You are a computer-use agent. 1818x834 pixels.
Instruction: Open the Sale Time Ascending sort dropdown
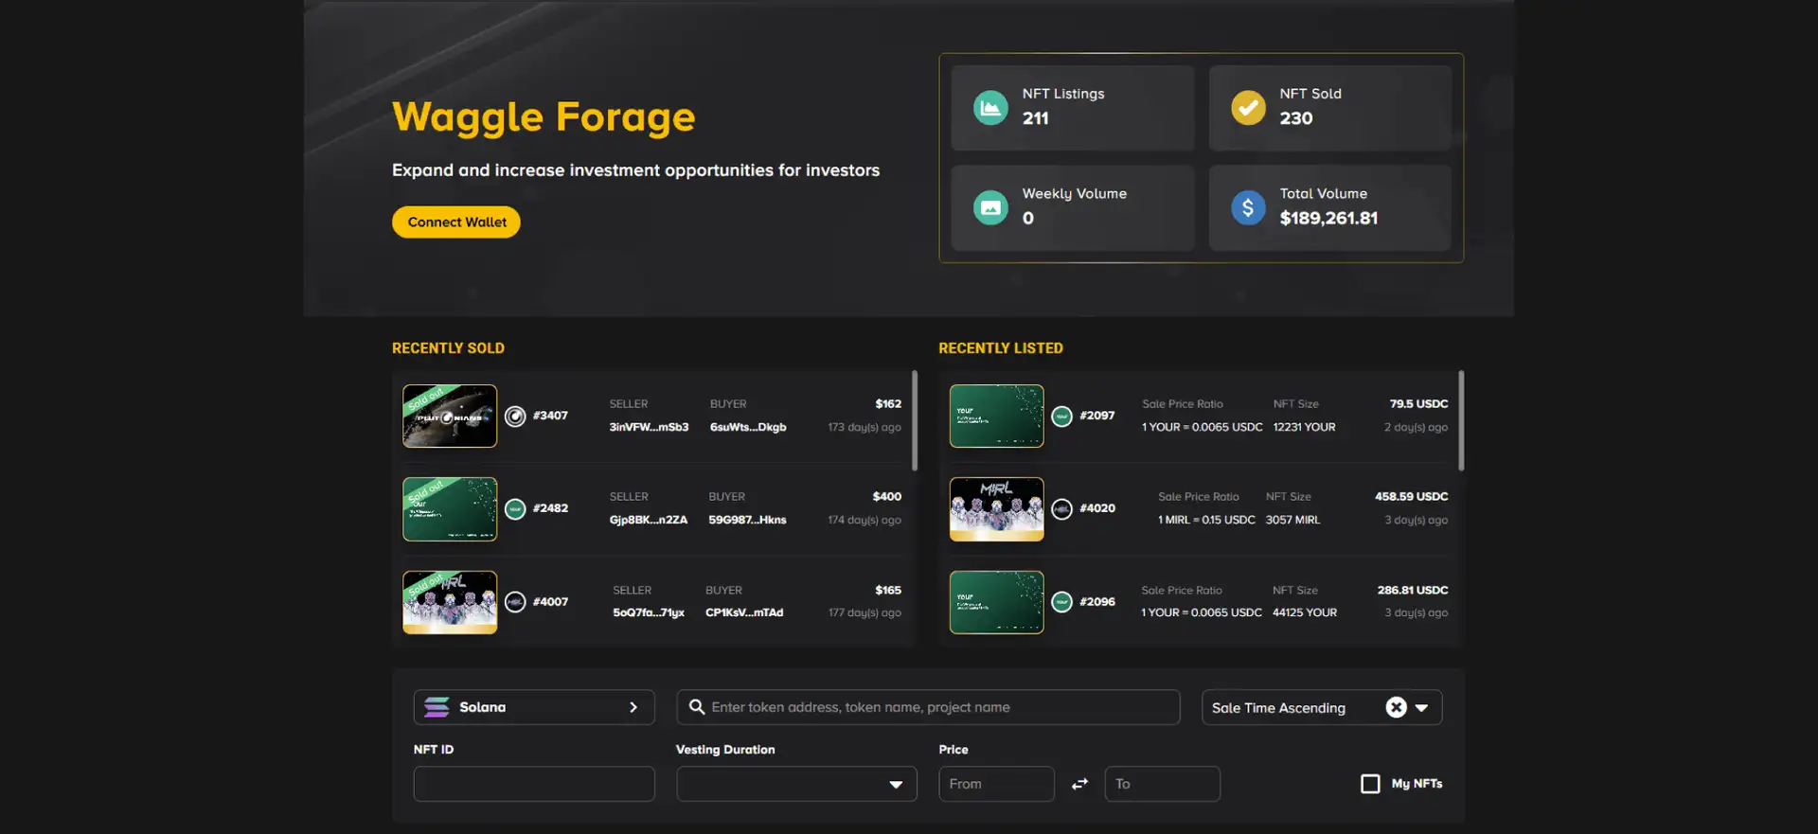pyautogui.click(x=1421, y=707)
